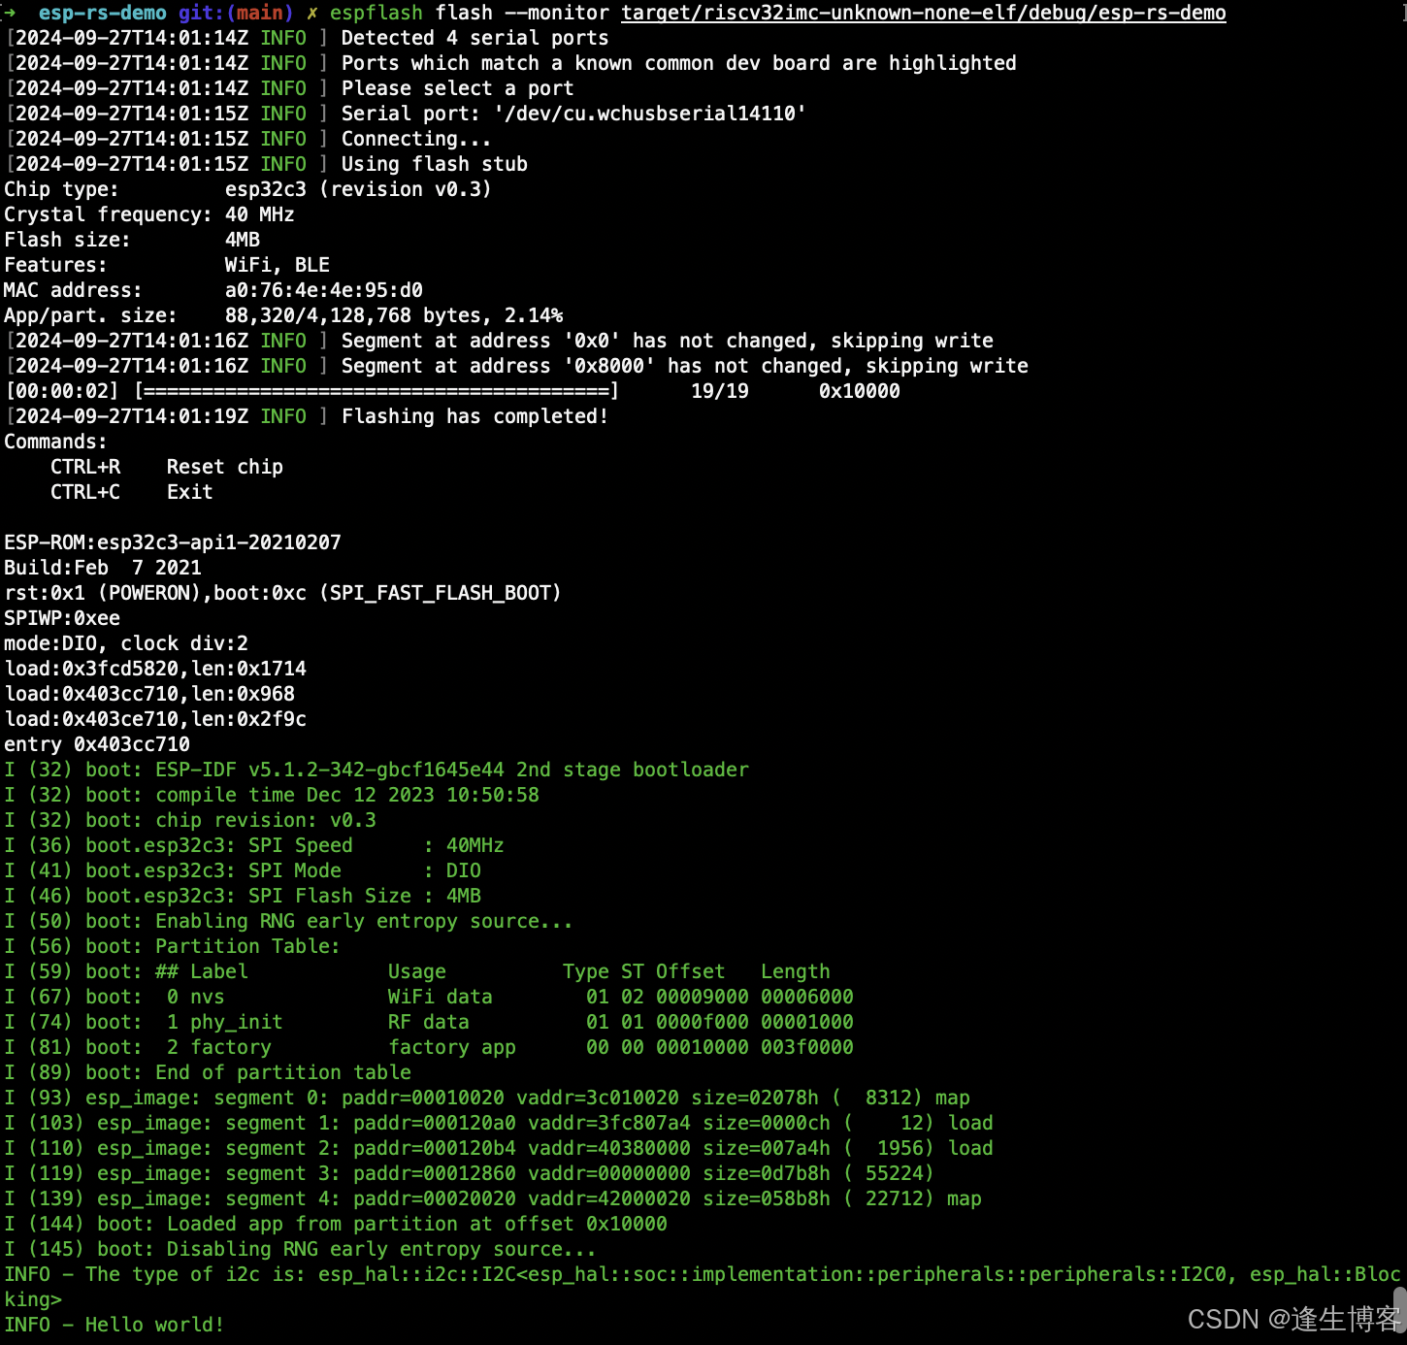Click 'Using flash stub' log line
Screen dimensions: 1407x1345
(434, 164)
